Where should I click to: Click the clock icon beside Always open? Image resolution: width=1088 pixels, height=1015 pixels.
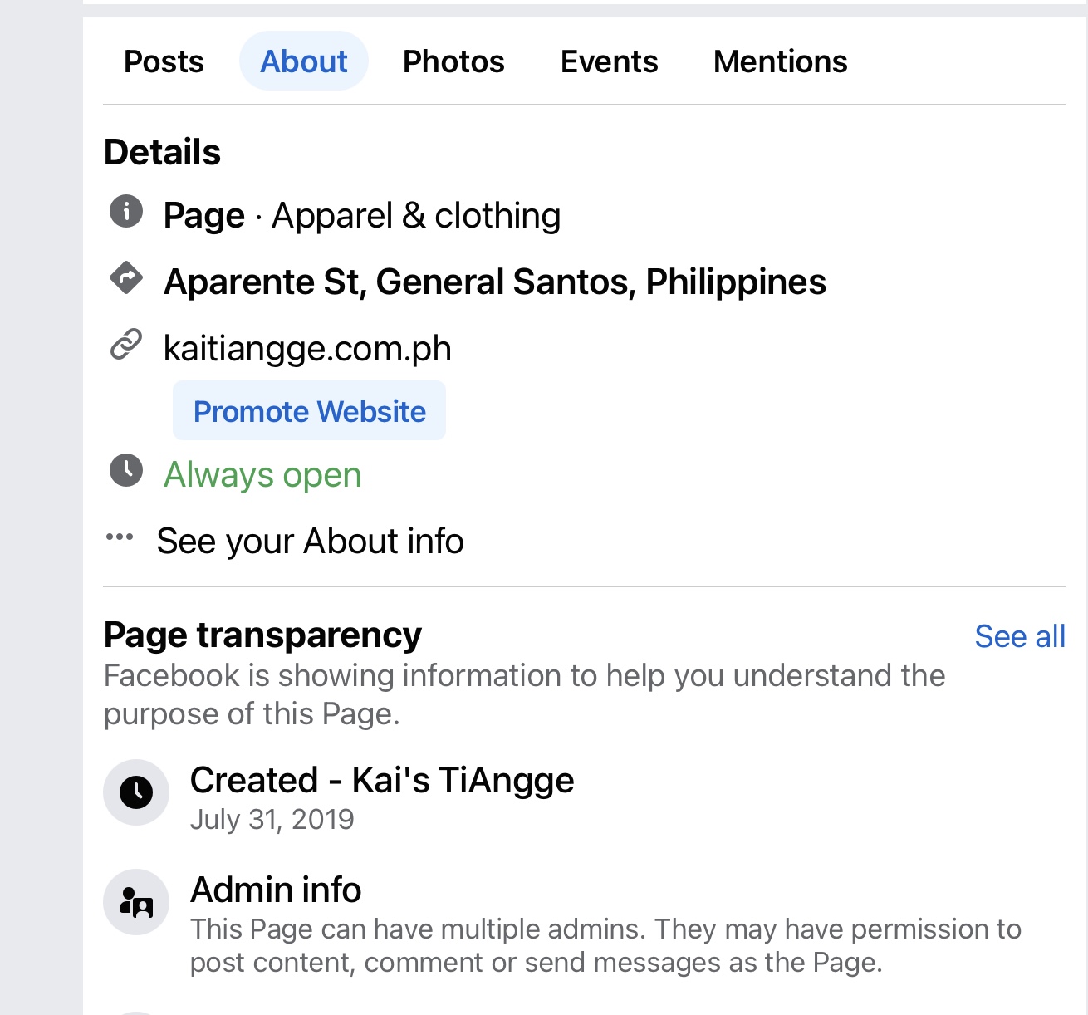pyautogui.click(x=126, y=471)
